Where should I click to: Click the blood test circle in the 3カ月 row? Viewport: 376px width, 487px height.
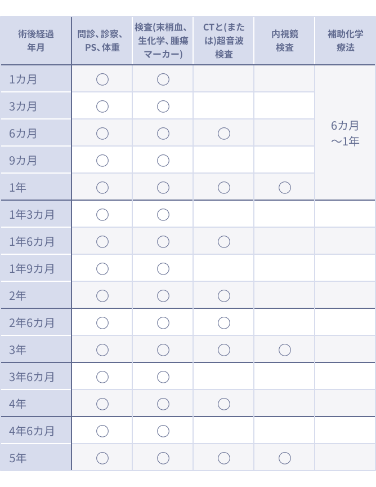pos(163,106)
